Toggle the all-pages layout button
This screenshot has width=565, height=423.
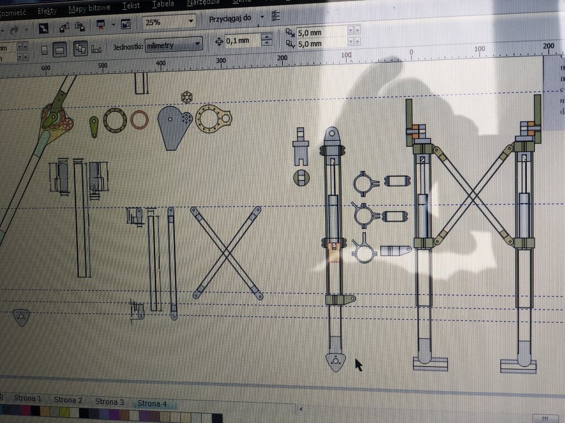[81, 49]
